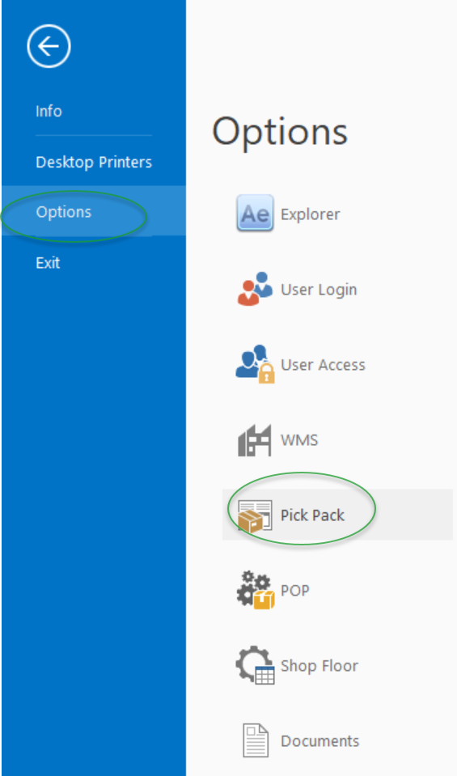Click the Explorer option label
The height and width of the screenshot is (776, 457).
pos(310,214)
